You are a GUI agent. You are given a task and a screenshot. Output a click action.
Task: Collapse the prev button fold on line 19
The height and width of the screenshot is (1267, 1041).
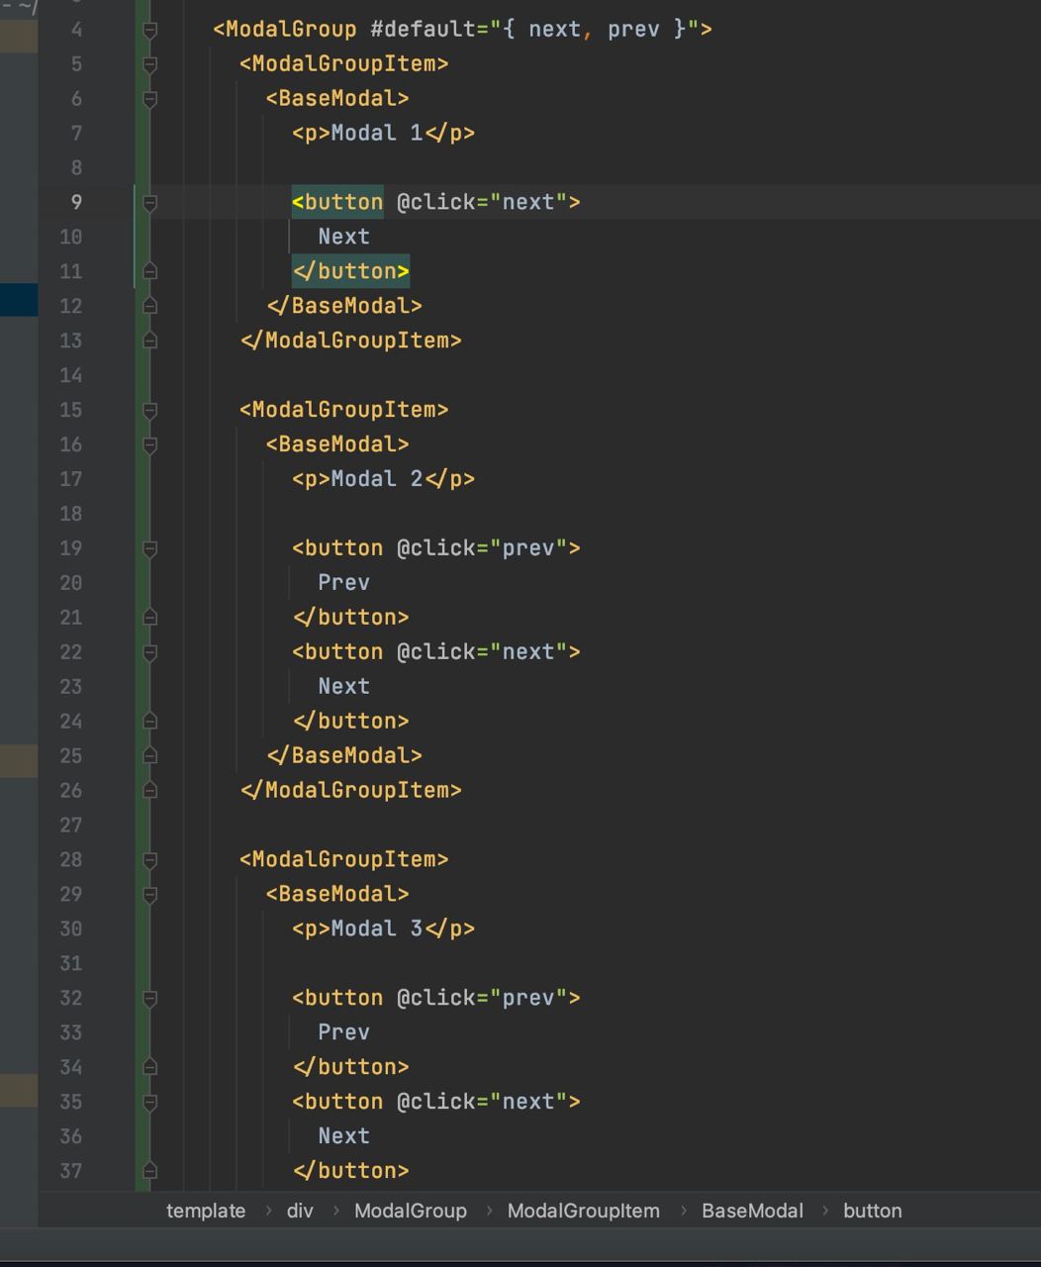[x=149, y=549]
